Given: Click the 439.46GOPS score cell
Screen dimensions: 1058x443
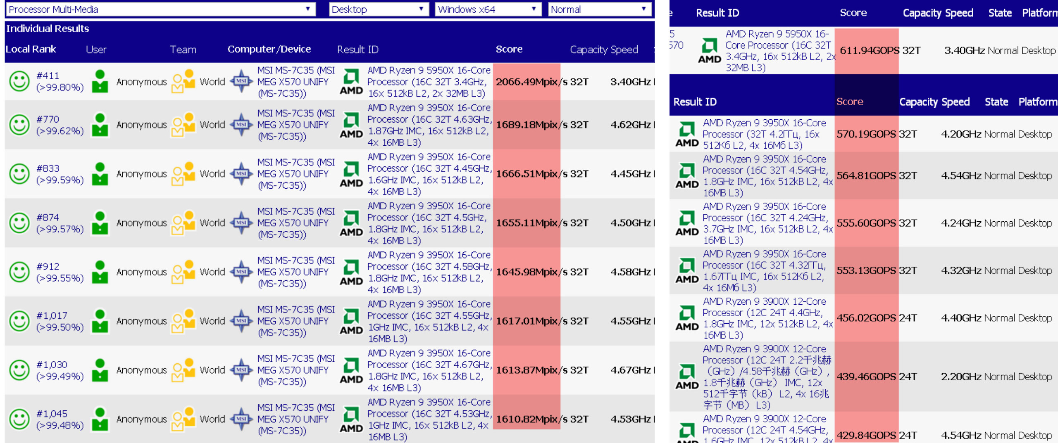Looking at the screenshot, I should coord(867,377).
